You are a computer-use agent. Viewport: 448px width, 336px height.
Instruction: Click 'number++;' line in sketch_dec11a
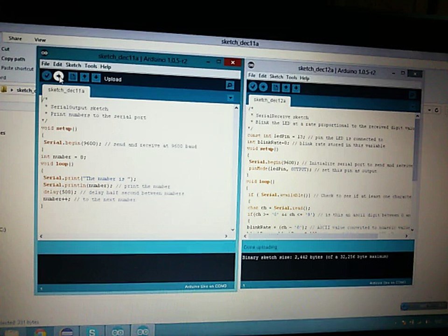pos(89,199)
